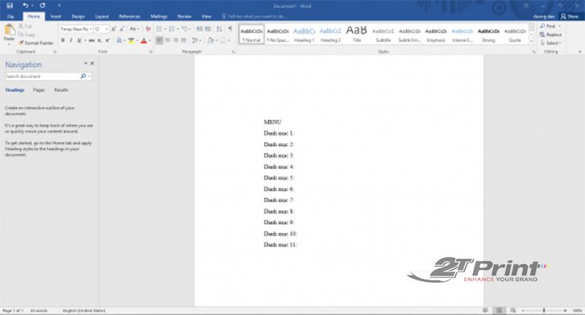Cut the selected text

pyautogui.click(x=25, y=26)
